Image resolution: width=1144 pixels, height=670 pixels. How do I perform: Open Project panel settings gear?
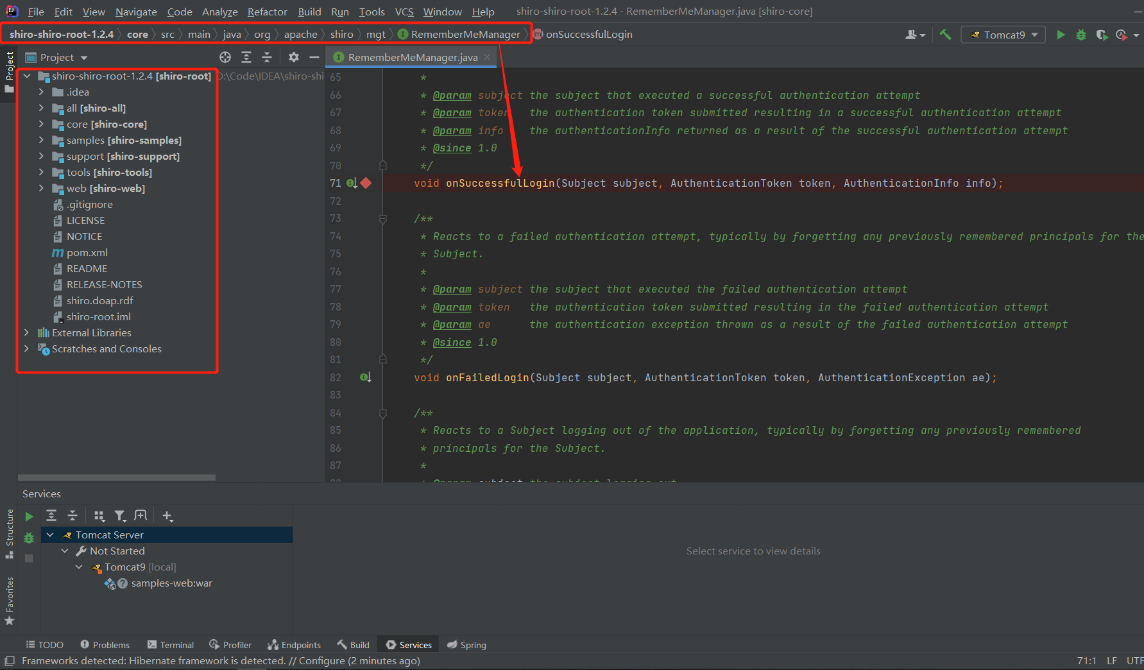(294, 57)
